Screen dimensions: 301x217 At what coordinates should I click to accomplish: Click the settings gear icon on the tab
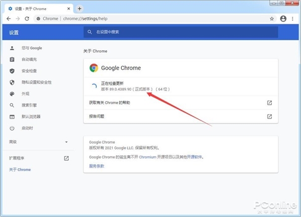[x=11, y=9]
